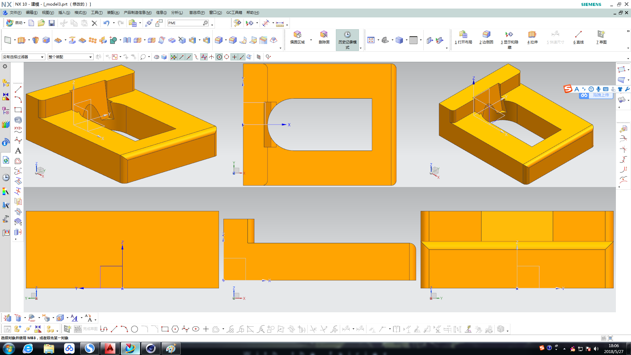Expand the 整个装配 scope dropdown
Viewport: 631px width, 355px height.
[90, 57]
